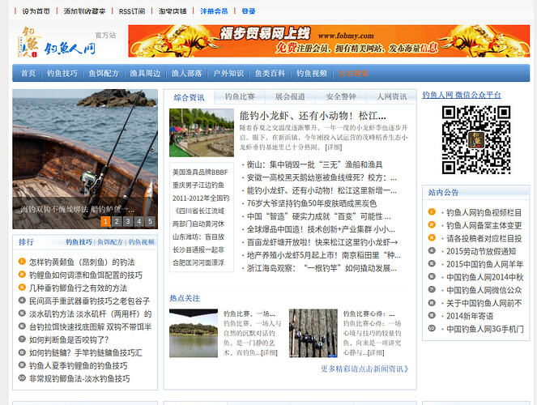Select the 鱼饵配方 ranking tab

coord(110,242)
